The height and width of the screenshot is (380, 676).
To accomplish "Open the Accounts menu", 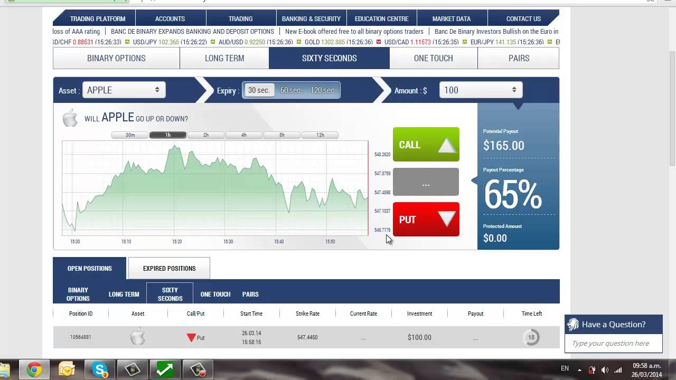I will [170, 18].
